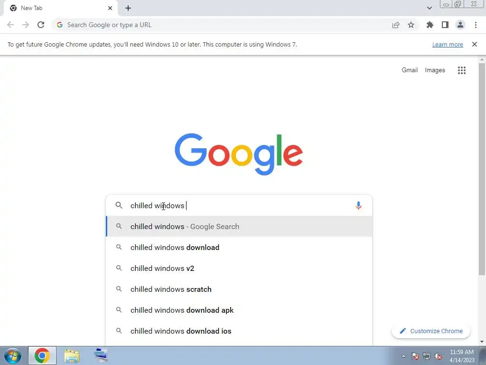486x365 pixels.
Task: Click the Chrome taskbar icon
Action: [42, 355]
